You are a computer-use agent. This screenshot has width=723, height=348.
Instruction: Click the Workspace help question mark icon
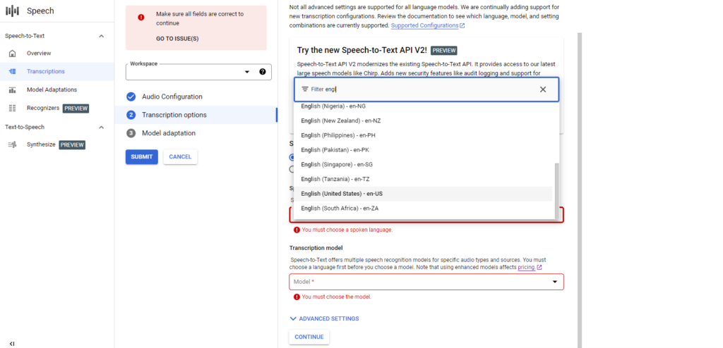[263, 72]
